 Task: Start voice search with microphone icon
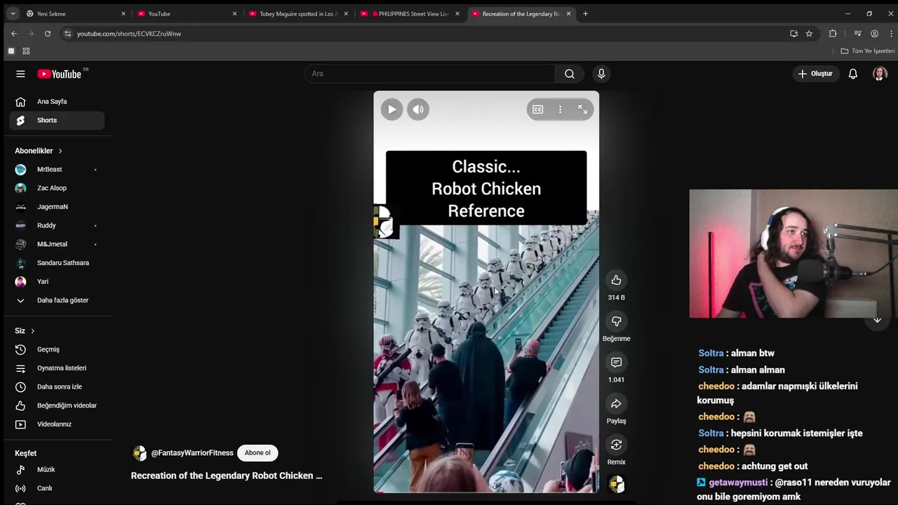(601, 74)
